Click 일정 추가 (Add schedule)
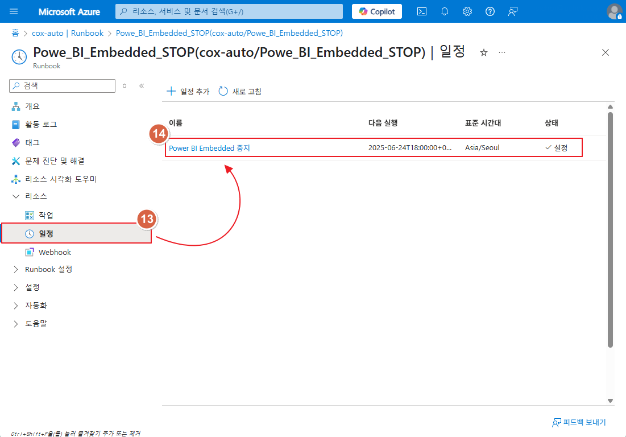 (x=188, y=92)
